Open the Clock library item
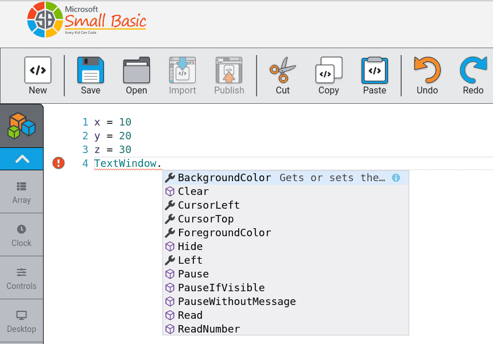This screenshot has width=493, height=344. coord(21,235)
